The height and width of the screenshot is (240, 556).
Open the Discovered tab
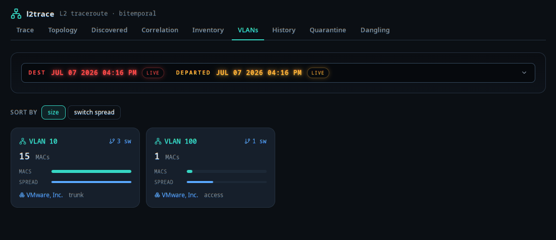109,30
